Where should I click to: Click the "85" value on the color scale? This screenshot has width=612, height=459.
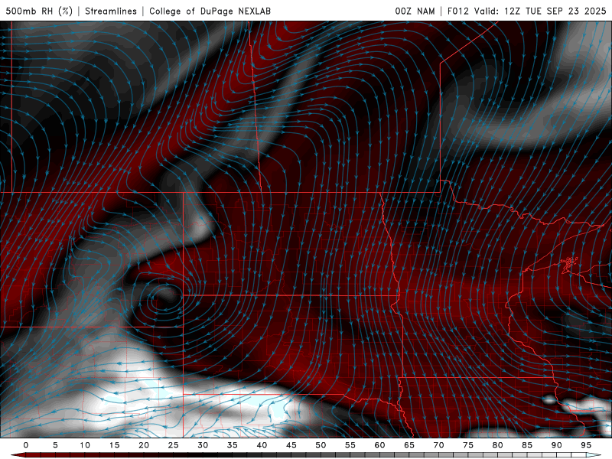click(527, 445)
